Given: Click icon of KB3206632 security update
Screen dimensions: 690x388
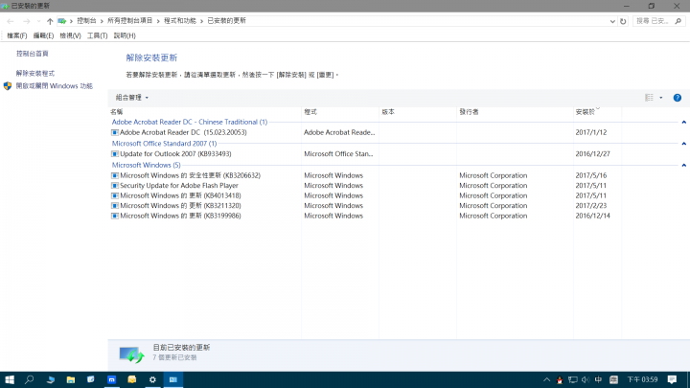Looking at the screenshot, I should coord(115,175).
